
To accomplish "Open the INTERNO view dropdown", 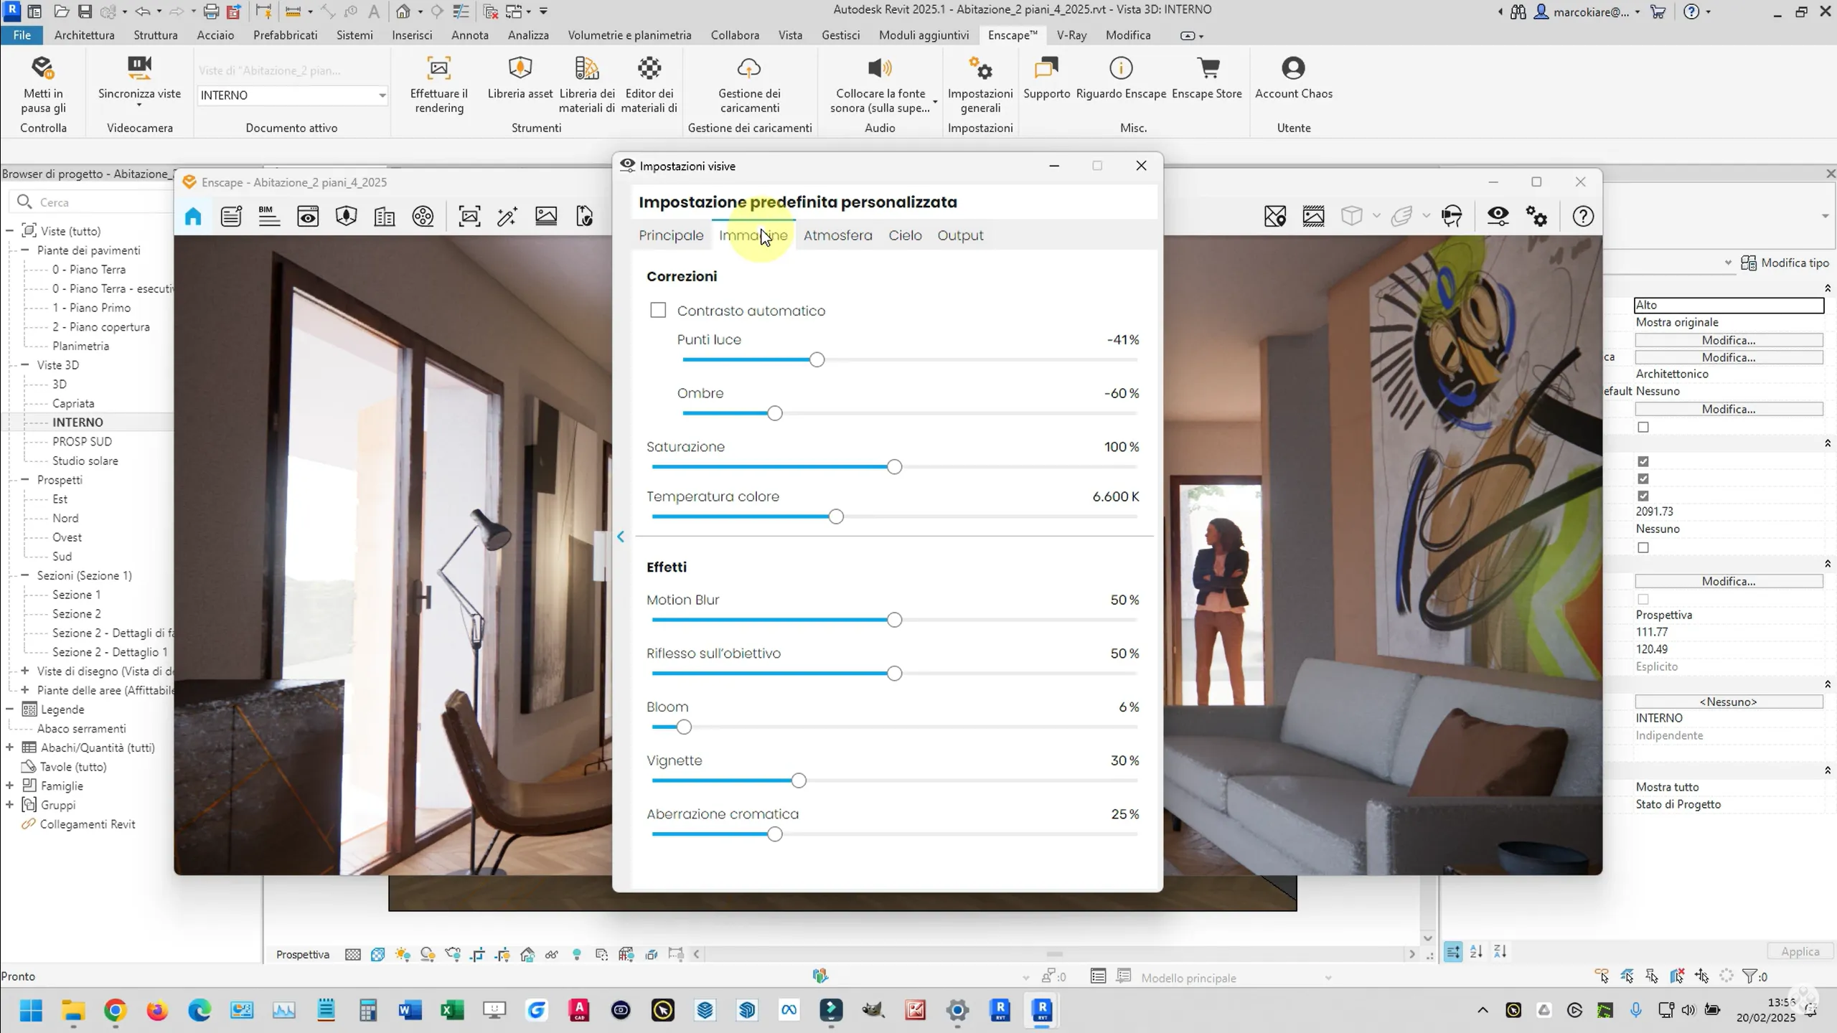I will (x=382, y=95).
